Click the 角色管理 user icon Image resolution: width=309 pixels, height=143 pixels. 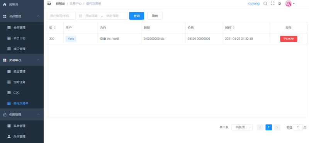[x=9, y=136]
